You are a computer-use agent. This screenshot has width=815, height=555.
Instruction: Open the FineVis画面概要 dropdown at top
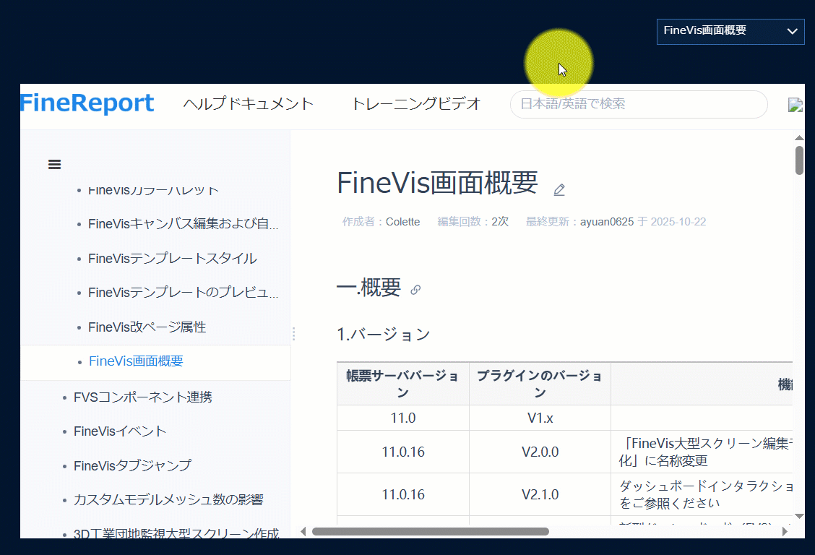(x=730, y=31)
